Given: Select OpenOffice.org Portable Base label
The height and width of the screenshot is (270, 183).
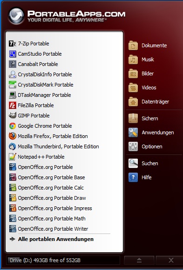Looking at the screenshot, I should 51,177.
